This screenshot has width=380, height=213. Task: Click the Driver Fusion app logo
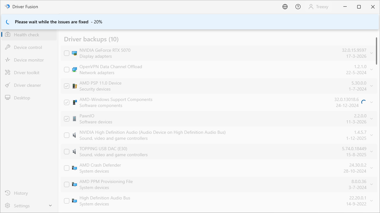[7, 7]
